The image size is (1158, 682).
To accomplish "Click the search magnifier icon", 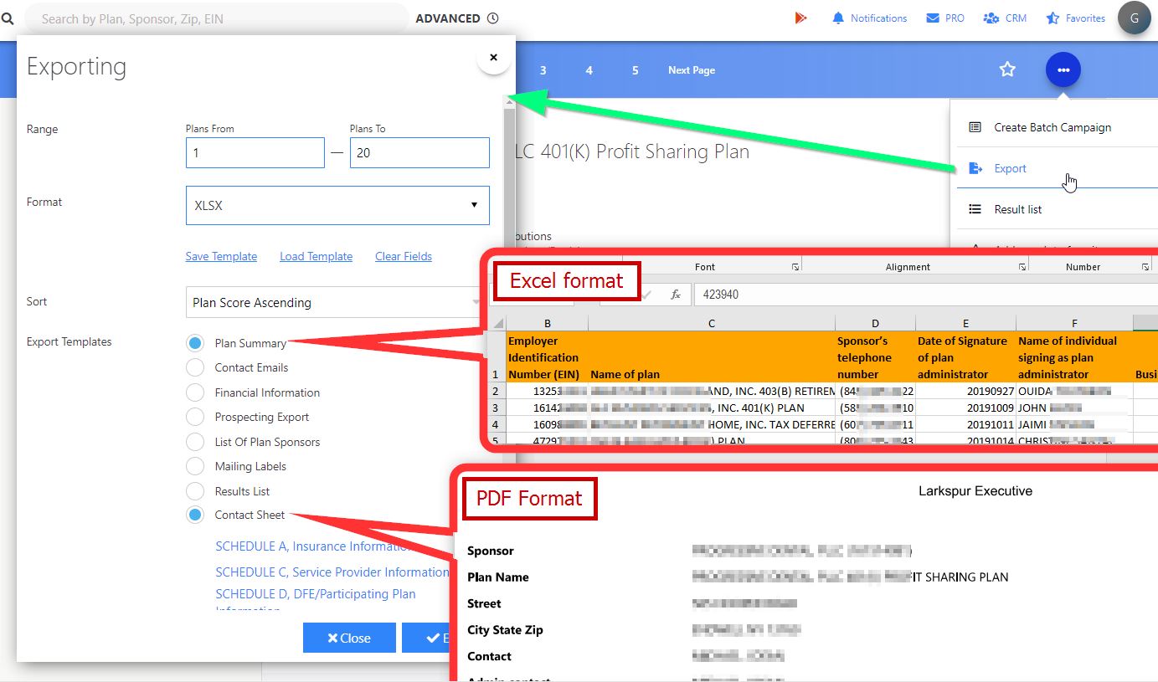I will (8, 18).
